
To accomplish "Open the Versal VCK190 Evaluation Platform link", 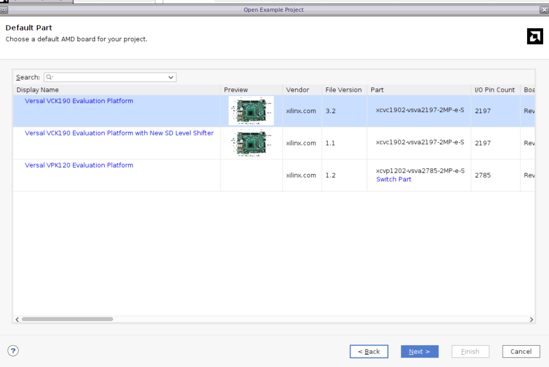I will [79, 101].
